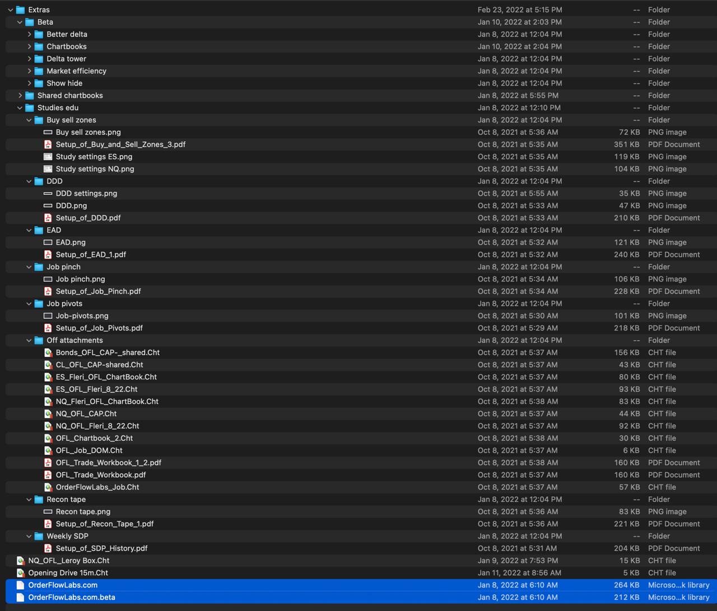Select the Setup_of_SDP_History.pdf file
The height and width of the screenshot is (611, 717).
pos(101,548)
